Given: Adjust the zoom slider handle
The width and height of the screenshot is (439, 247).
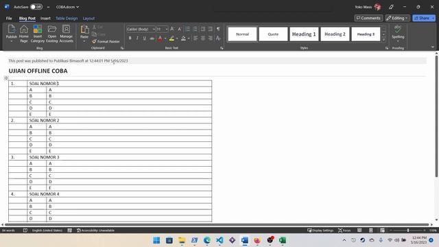Looking at the screenshot, I should click(x=408, y=231).
